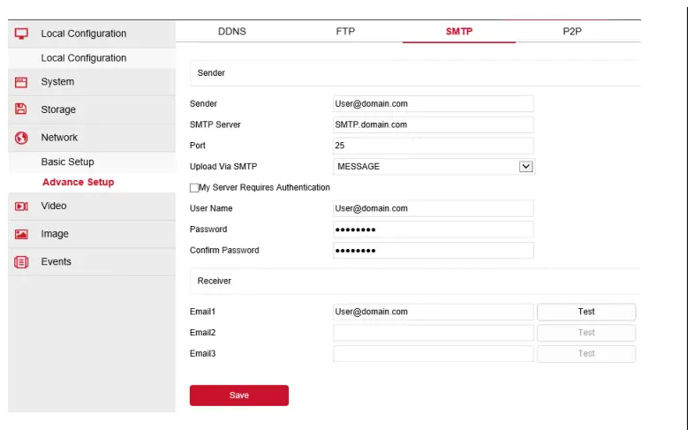
Task: Click the Network globe icon
Action: pos(22,138)
